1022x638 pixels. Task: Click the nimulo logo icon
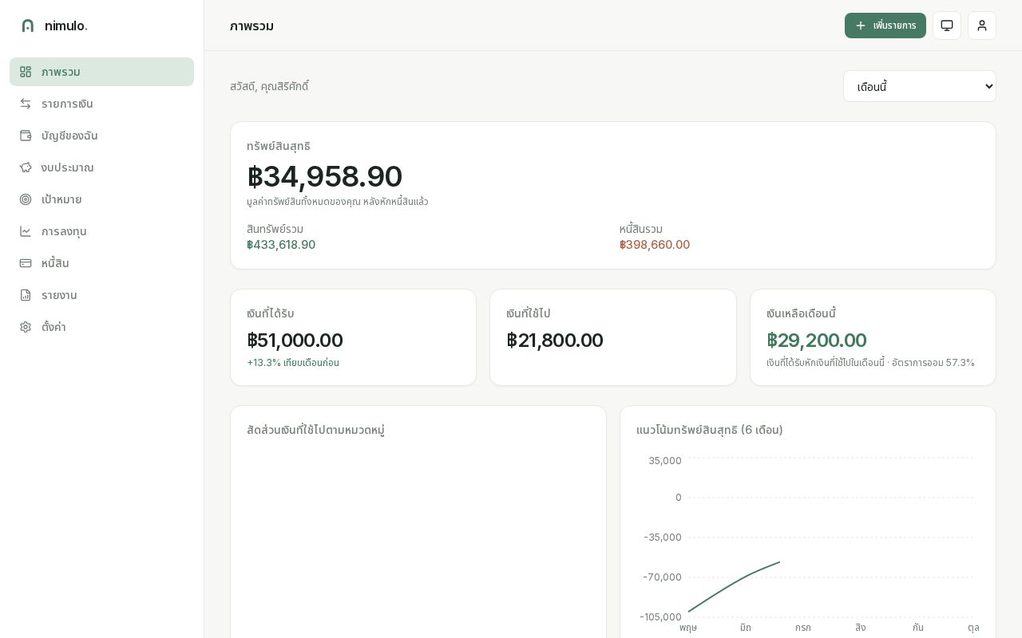click(28, 26)
